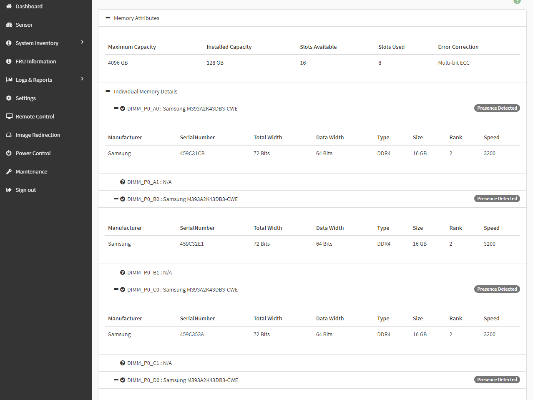Click the Sensor gauge icon

[x=9, y=25]
